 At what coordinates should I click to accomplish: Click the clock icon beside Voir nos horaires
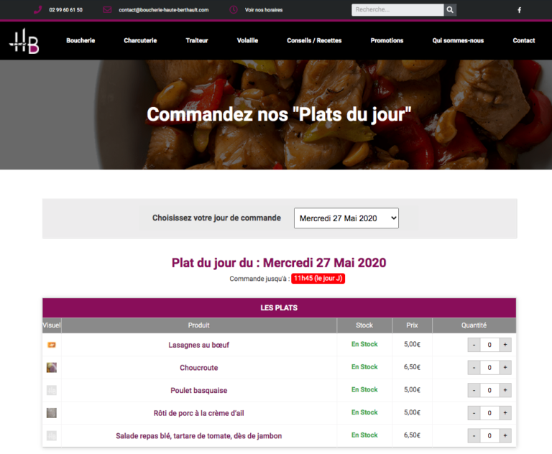(x=234, y=10)
